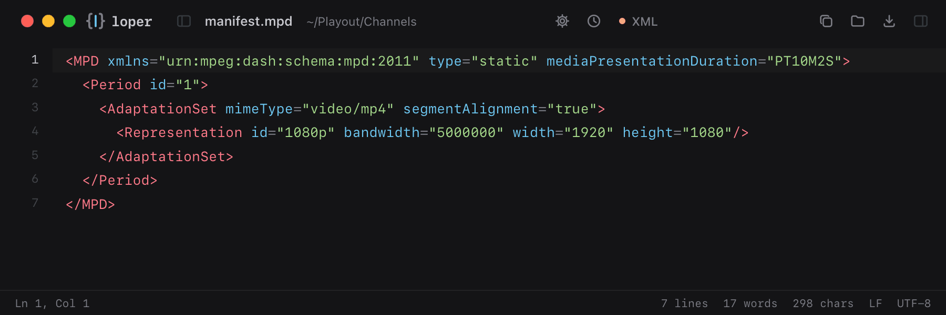This screenshot has height=315, width=946.
Task: Place cursor on the opening MPD tag
Action: click(83, 61)
